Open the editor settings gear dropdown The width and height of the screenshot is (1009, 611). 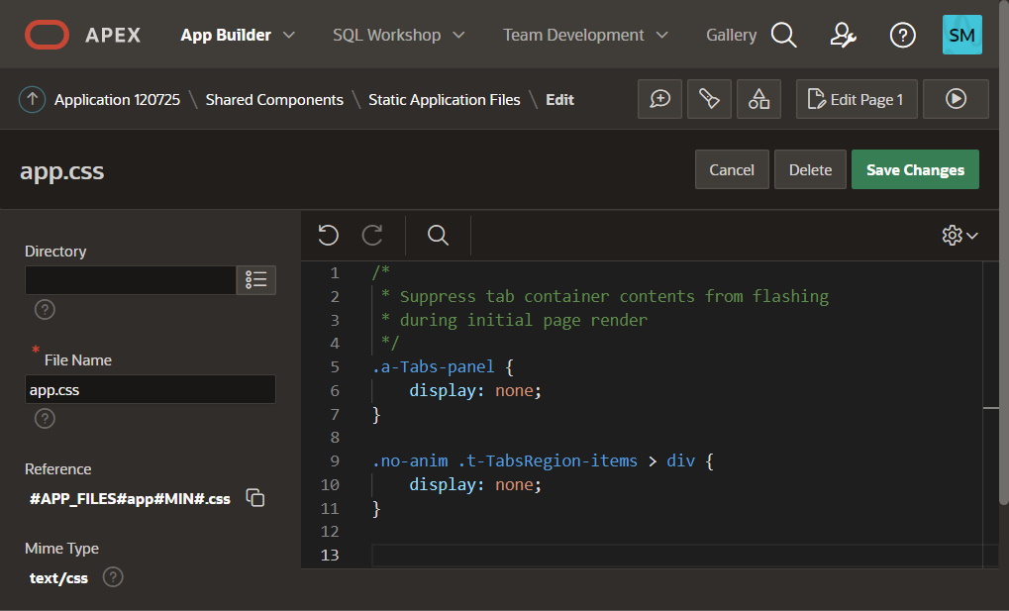[x=959, y=235]
